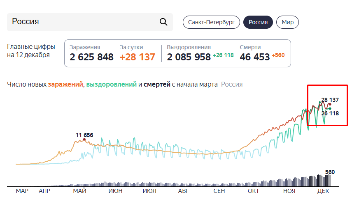Click the 46 453 deaths total
Viewport: 352px width, 204px height.
click(254, 57)
